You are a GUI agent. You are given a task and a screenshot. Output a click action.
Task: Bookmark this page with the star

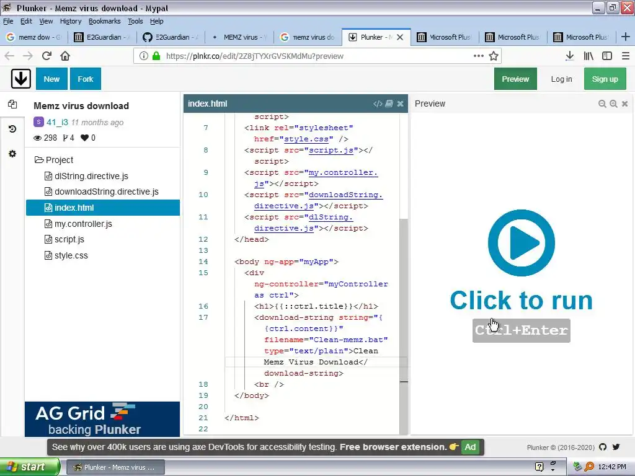click(x=493, y=56)
